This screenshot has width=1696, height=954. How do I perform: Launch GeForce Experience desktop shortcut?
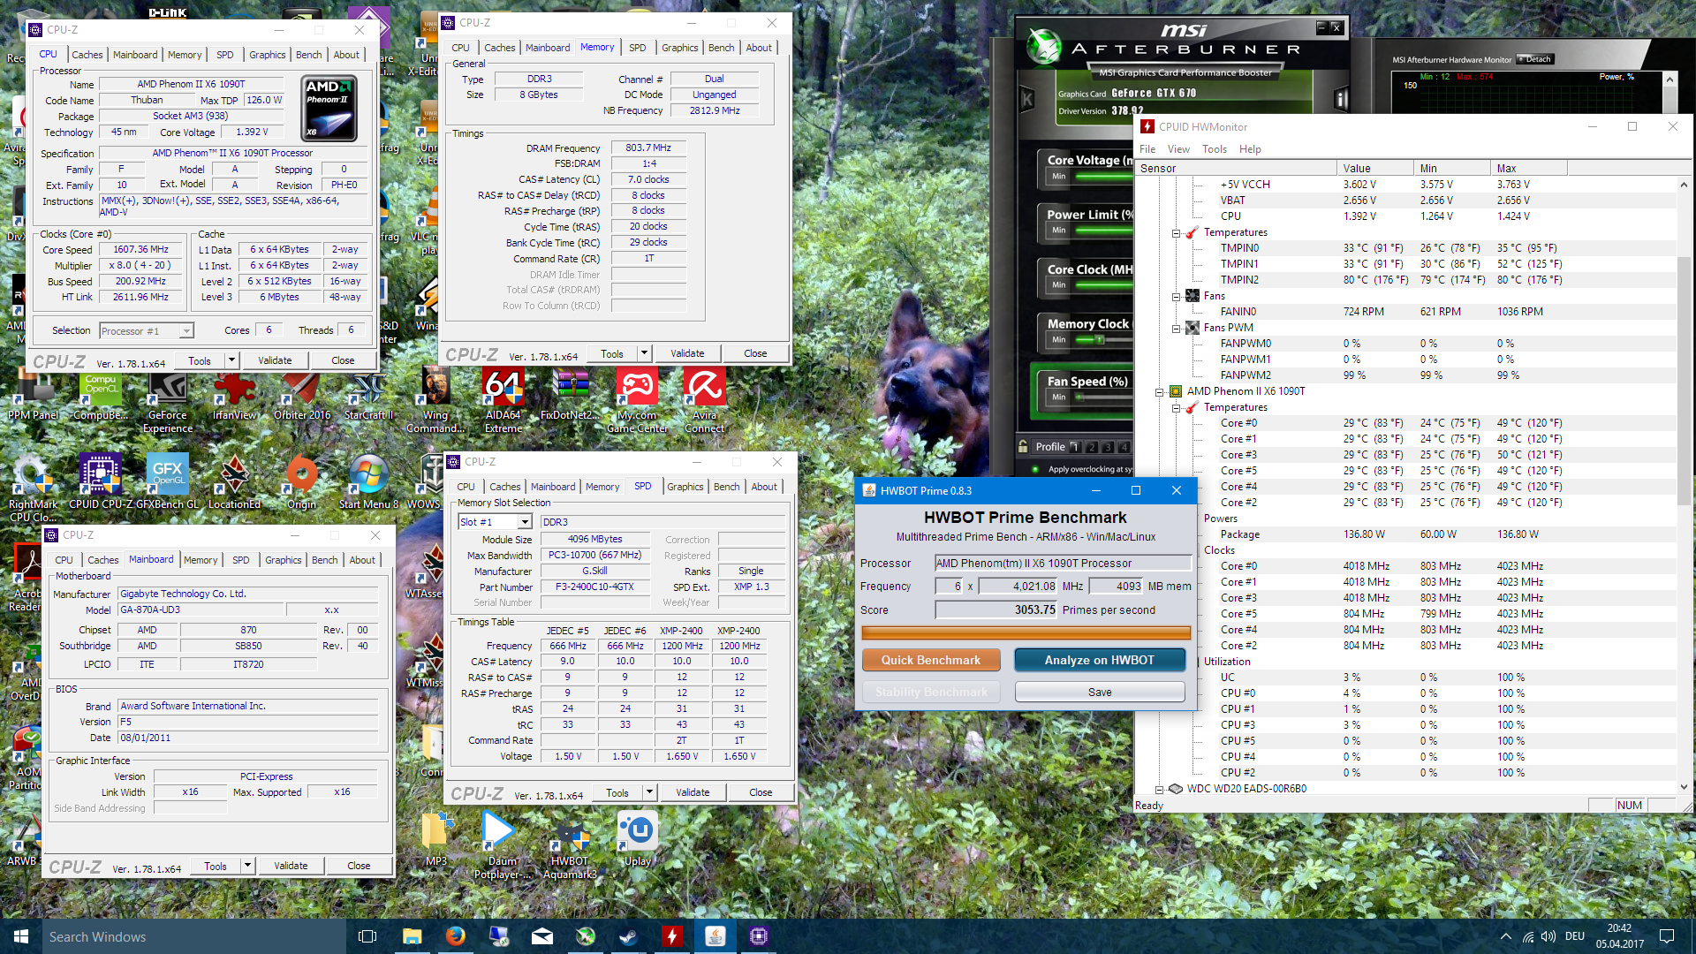tap(167, 402)
